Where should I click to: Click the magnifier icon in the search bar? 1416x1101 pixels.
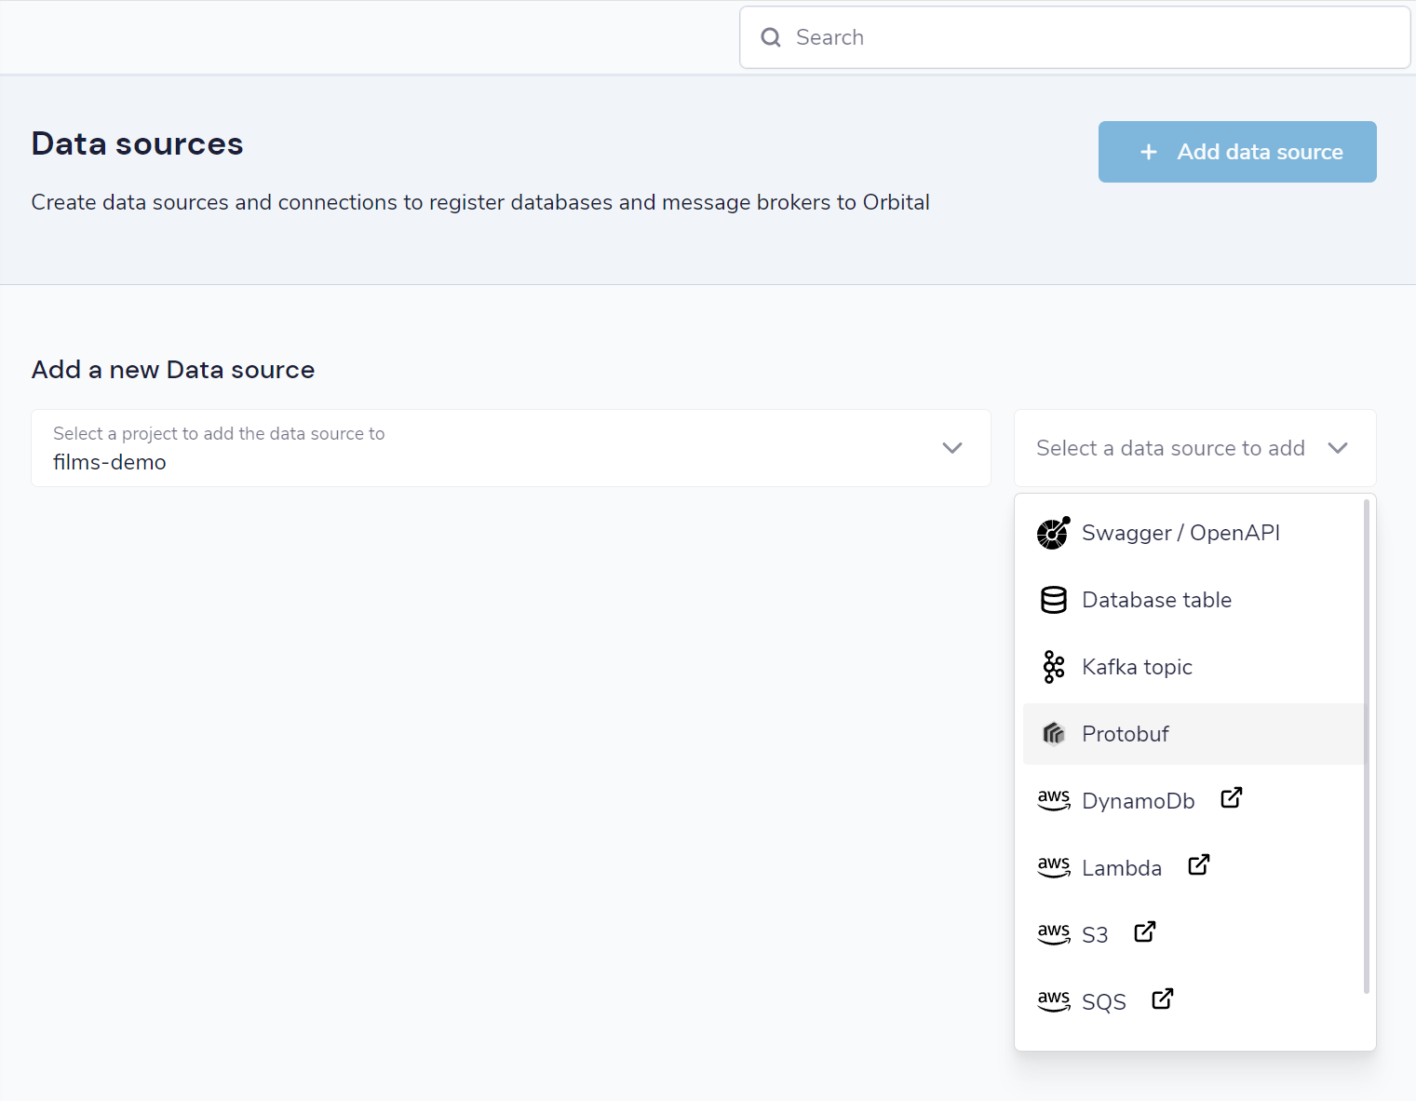coord(771,37)
